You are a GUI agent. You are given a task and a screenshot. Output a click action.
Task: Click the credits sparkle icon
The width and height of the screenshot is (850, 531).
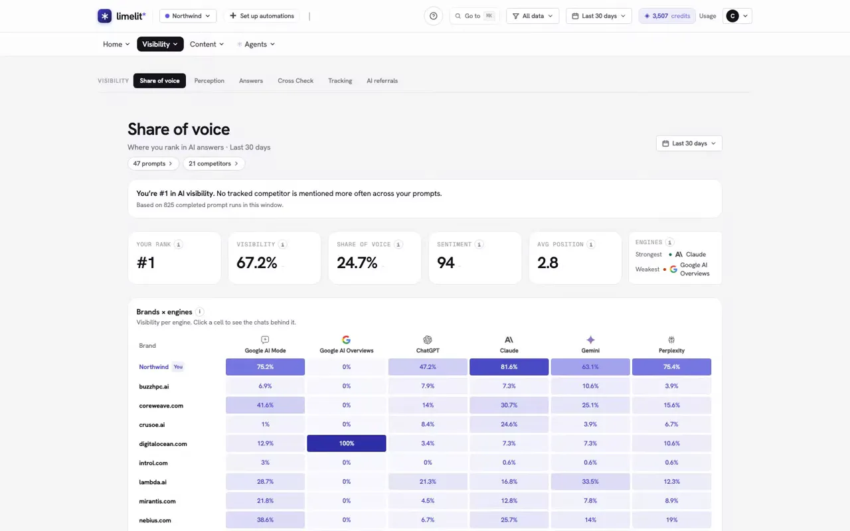[x=647, y=16]
